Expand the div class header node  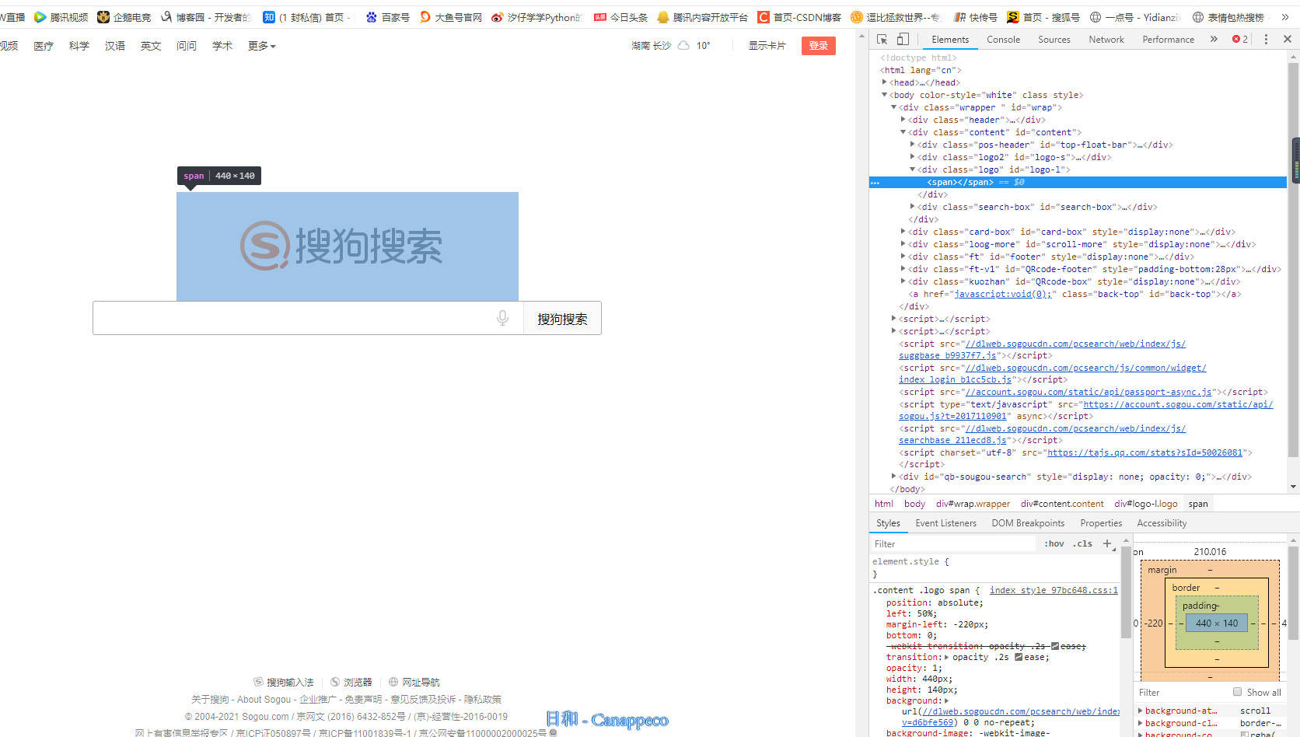pos(903,120)
